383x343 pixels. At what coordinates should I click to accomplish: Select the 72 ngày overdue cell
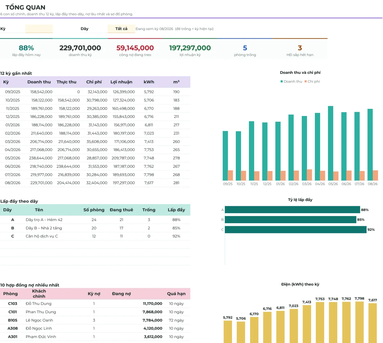coord(176,320)
